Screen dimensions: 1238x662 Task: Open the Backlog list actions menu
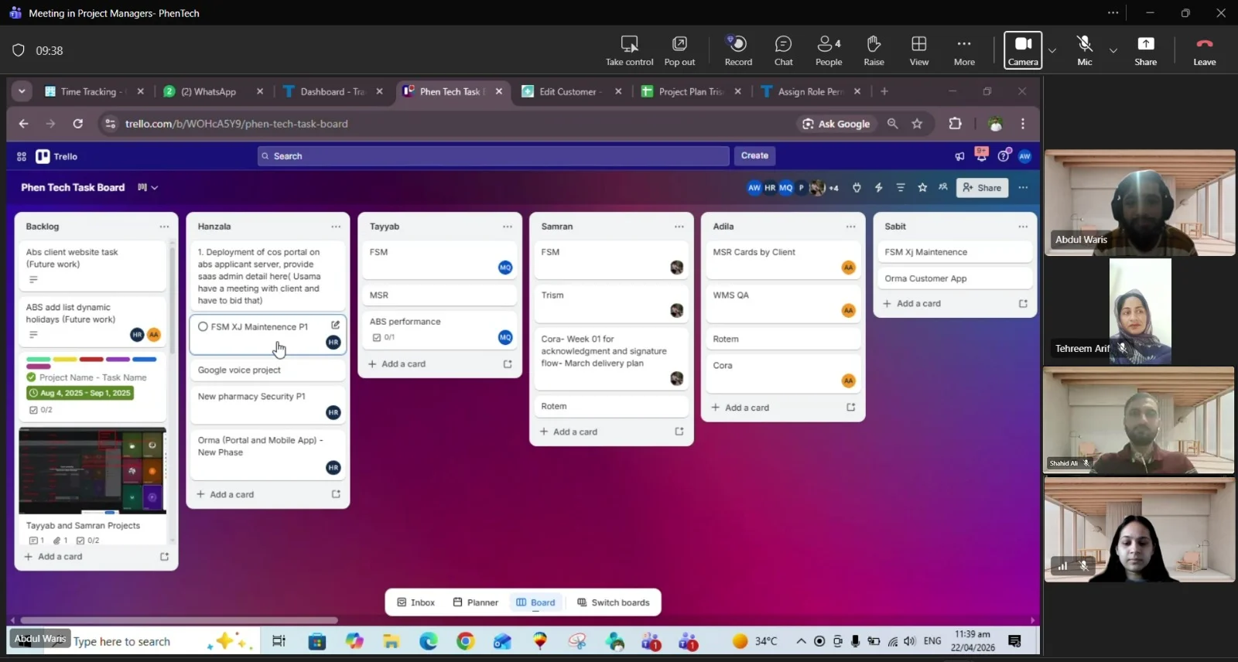point(164,227)
